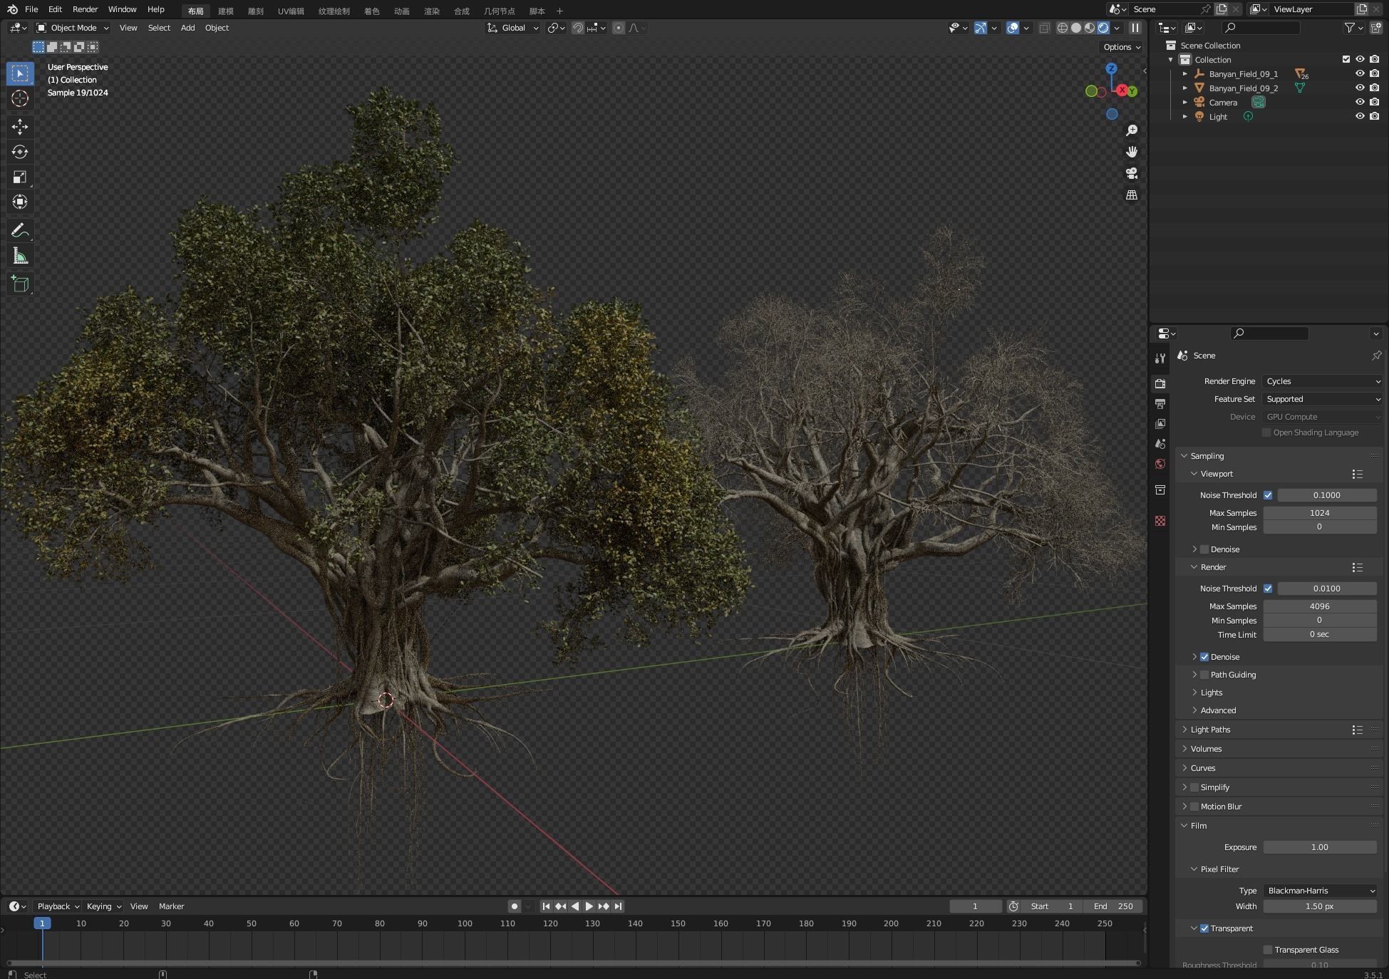This screenshot has width=1389, height=979.
Task: Open the Playback popover
Action: (x=58, y=906)
